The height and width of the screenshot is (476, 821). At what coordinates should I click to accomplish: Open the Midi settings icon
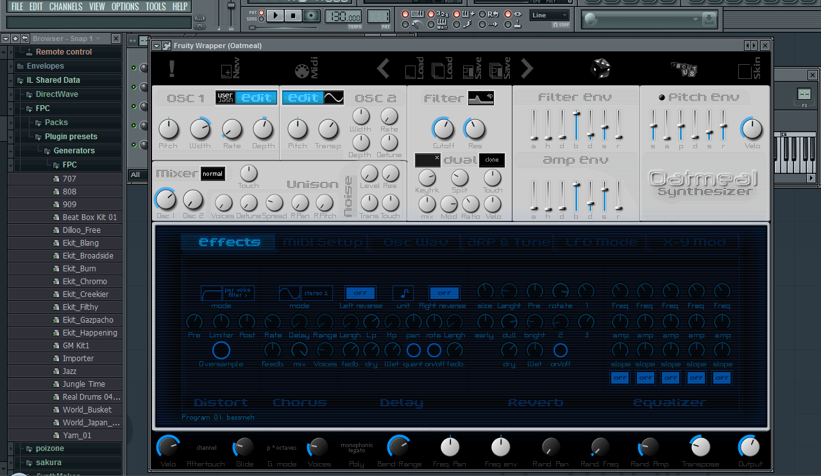pyautogui.click(x=306, y=69)
